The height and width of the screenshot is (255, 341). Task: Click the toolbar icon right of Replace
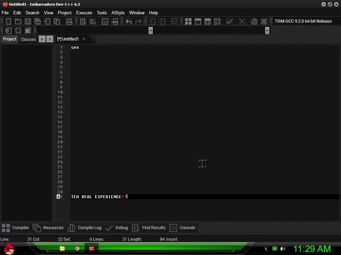click(105, 21)
